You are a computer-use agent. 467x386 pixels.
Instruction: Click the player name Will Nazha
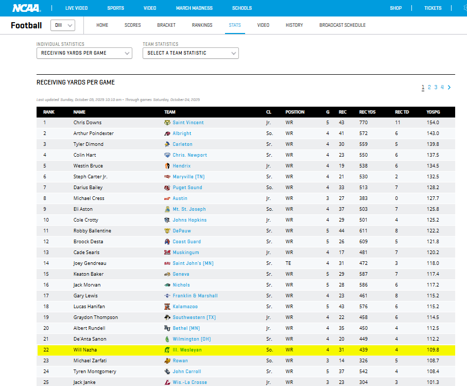tap(85, 350)
